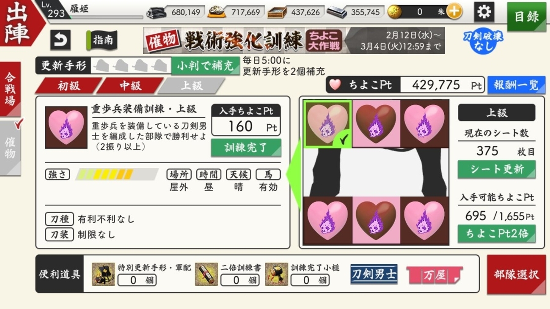
Task: Click the 部隊選択 red button
Action: coord(516,274)
